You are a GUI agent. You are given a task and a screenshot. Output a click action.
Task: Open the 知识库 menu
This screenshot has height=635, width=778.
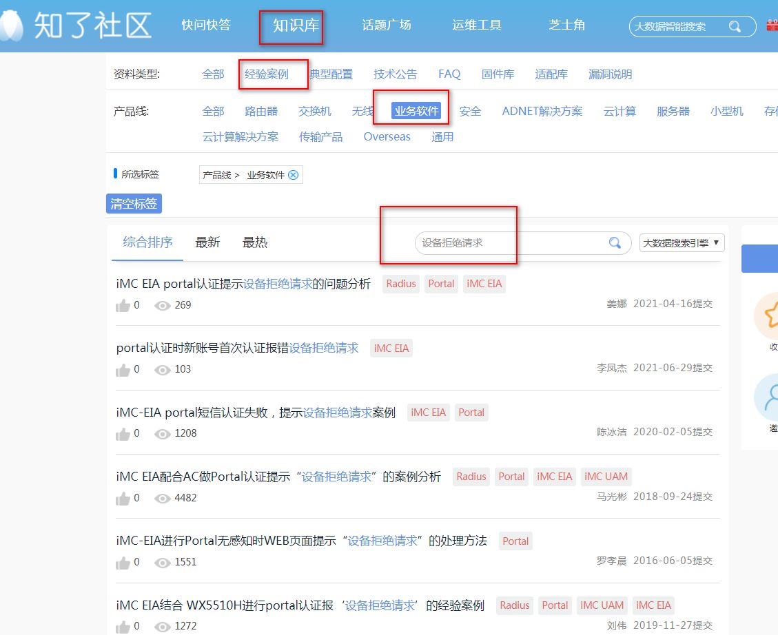click(296, 25)
